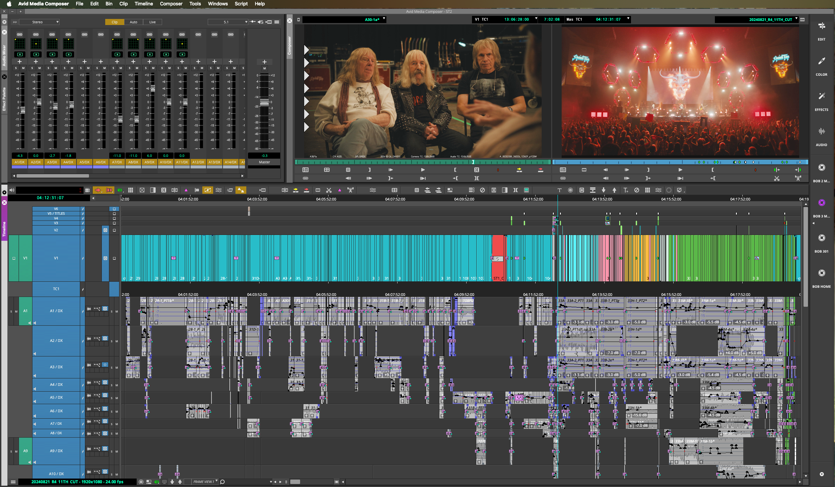Click the Audio Mixer horizontal scrollbar

tap(52, 176)
